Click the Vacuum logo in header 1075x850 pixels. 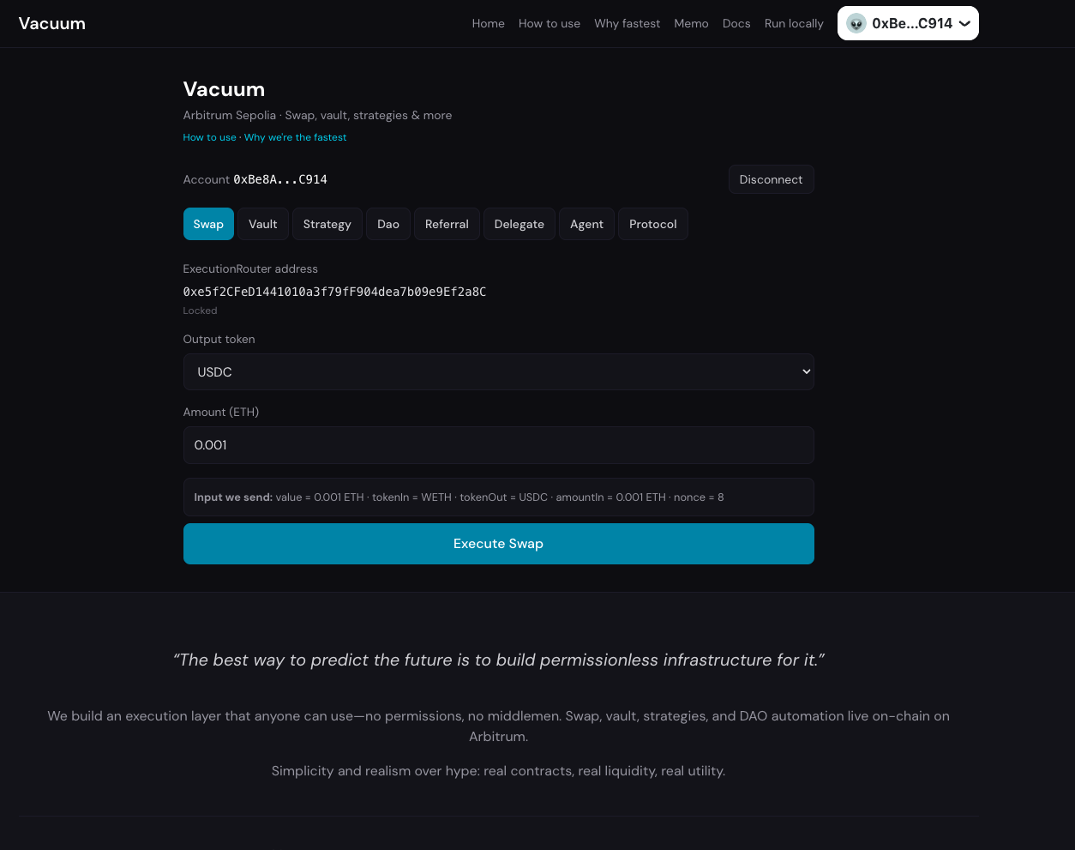52,24
